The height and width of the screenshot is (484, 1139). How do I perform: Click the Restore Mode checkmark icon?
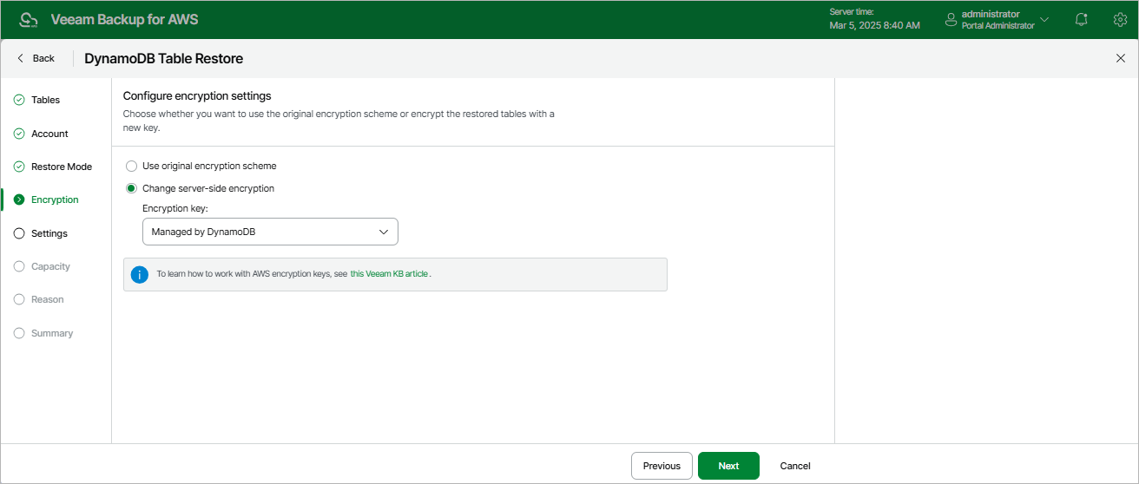(x=19, y=167)
